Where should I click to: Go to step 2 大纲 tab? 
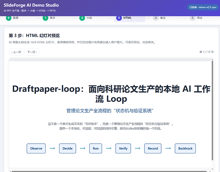pos(86,18)
